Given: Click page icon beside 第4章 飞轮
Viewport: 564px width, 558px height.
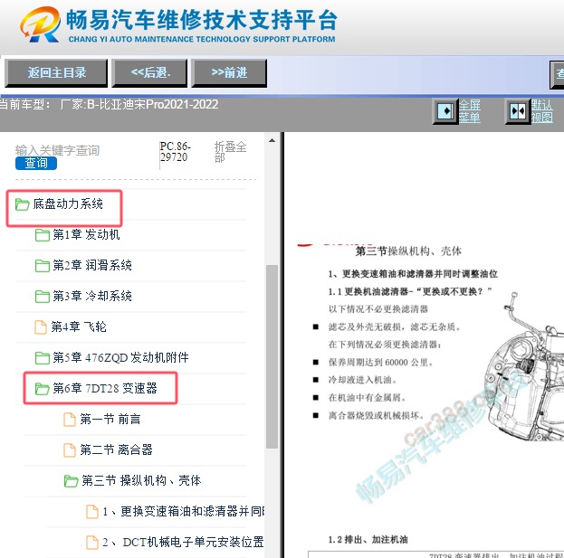Looking at the screenshot, I should [x=41, y=327].
